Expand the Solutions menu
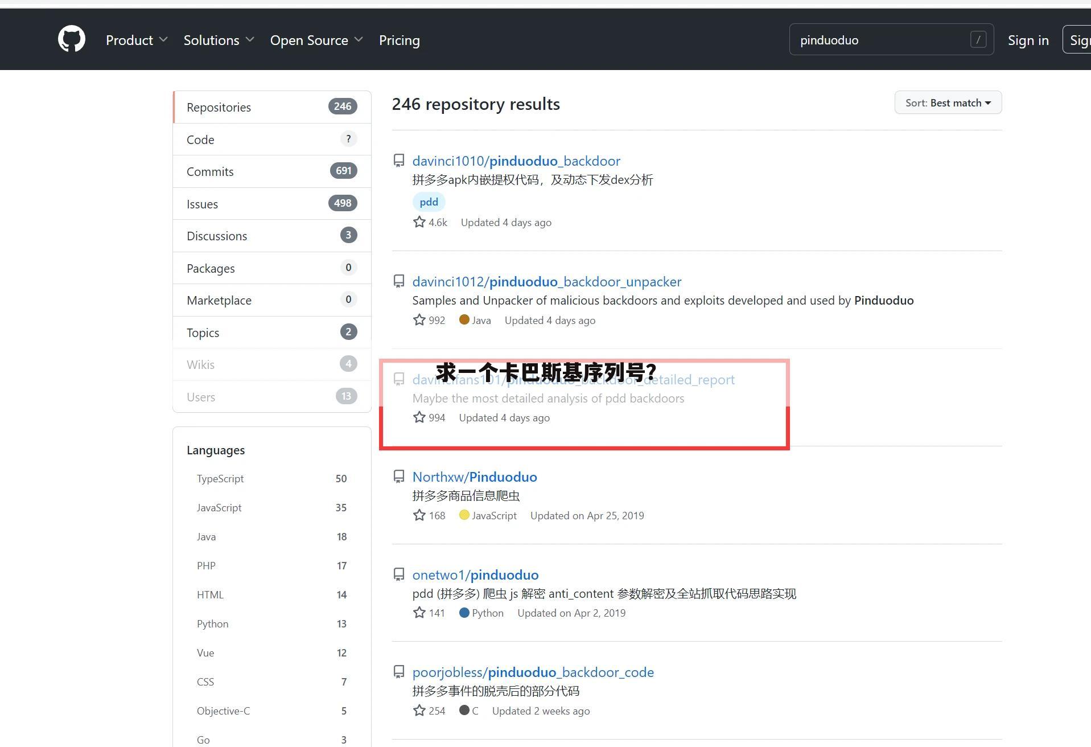Viewport: 1091px width, 747px height. (219, 40)
